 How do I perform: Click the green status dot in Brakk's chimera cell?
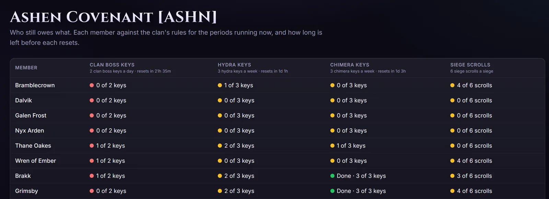click(x=332, y=176)
